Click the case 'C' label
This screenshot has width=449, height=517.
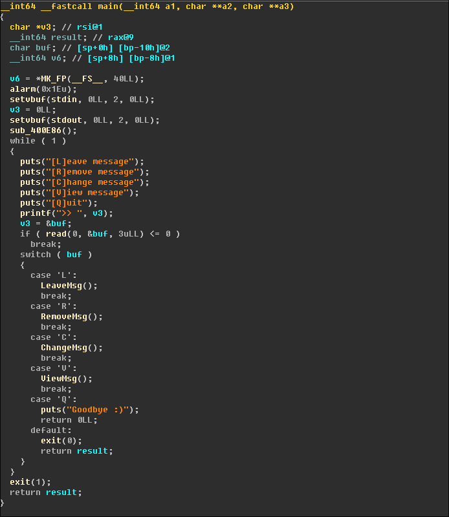[x=54, y=337]
